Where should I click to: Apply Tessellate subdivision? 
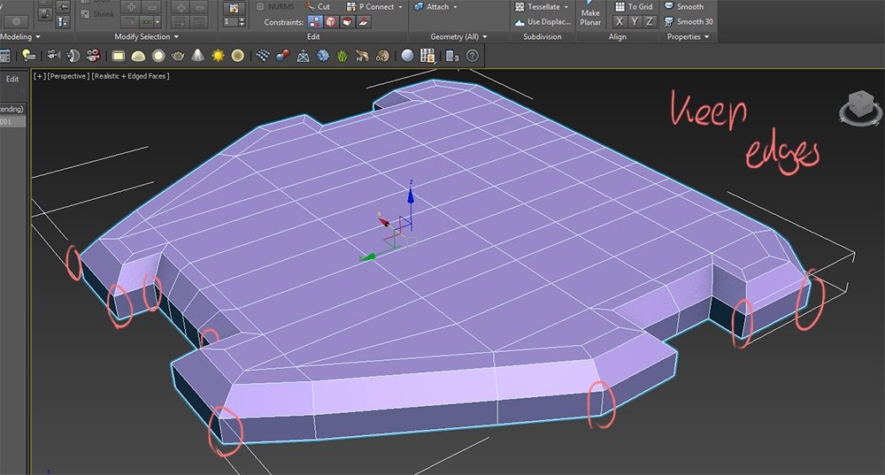538,7
